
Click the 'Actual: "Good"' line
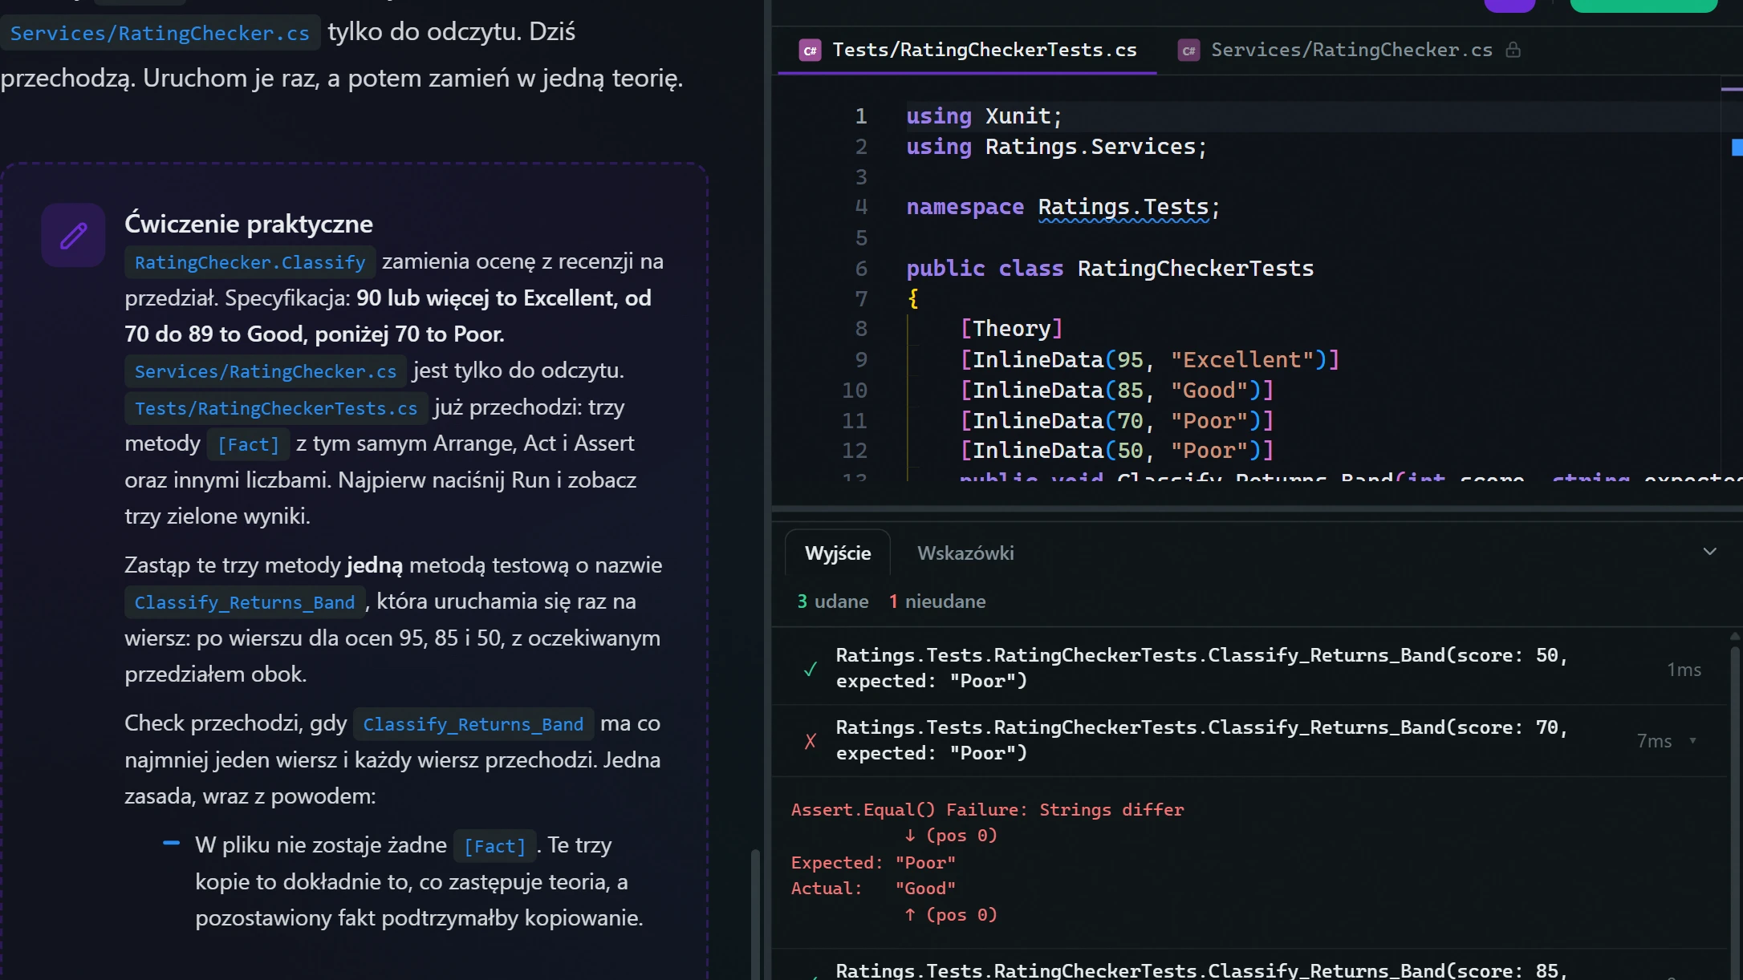pyautogui.click(x=873, y=889)
